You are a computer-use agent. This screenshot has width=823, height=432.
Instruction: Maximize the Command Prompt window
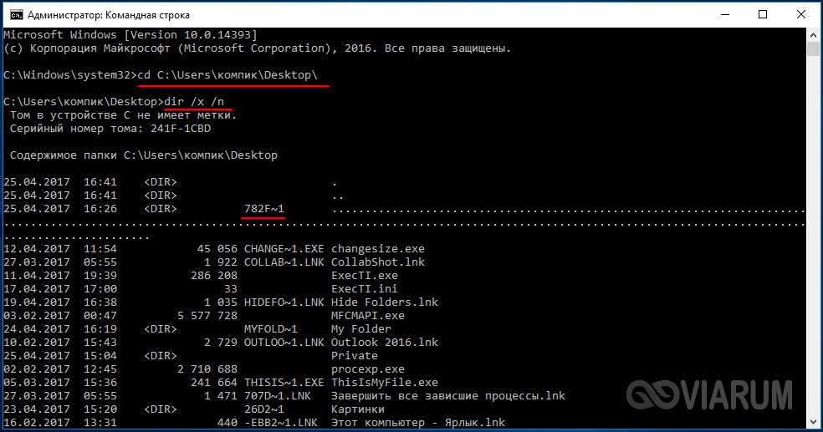763,15
